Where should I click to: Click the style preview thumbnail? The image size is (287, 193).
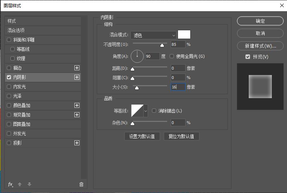[260, 87]
